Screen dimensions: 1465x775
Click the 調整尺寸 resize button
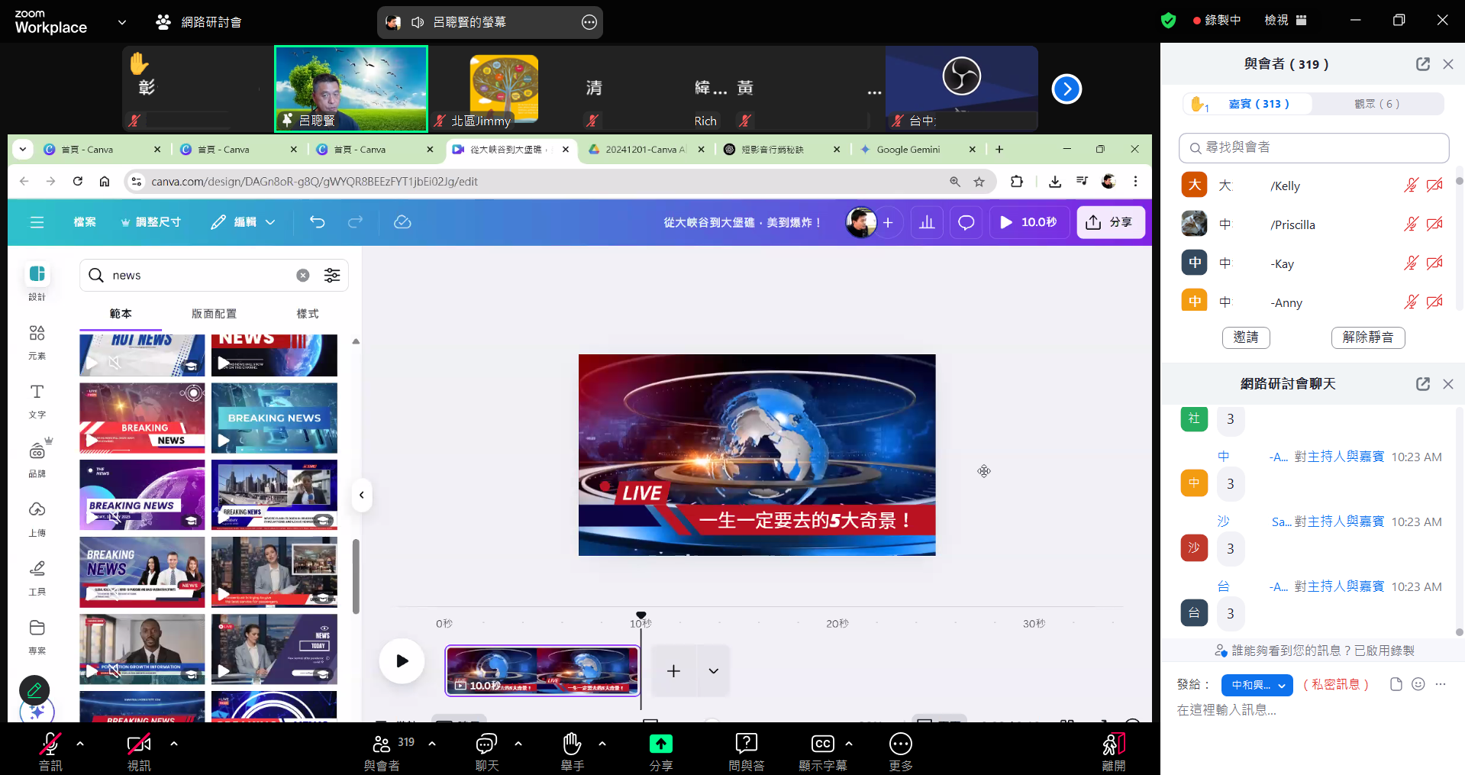(150, 222)
